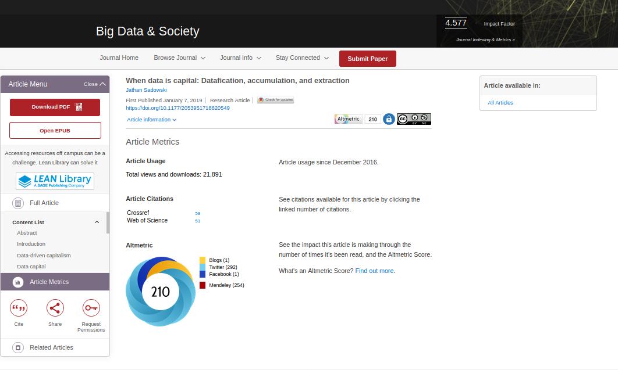Click the Cite quotation icon
This screenshot has width=618, height=370.
click(x=19, y=308)
